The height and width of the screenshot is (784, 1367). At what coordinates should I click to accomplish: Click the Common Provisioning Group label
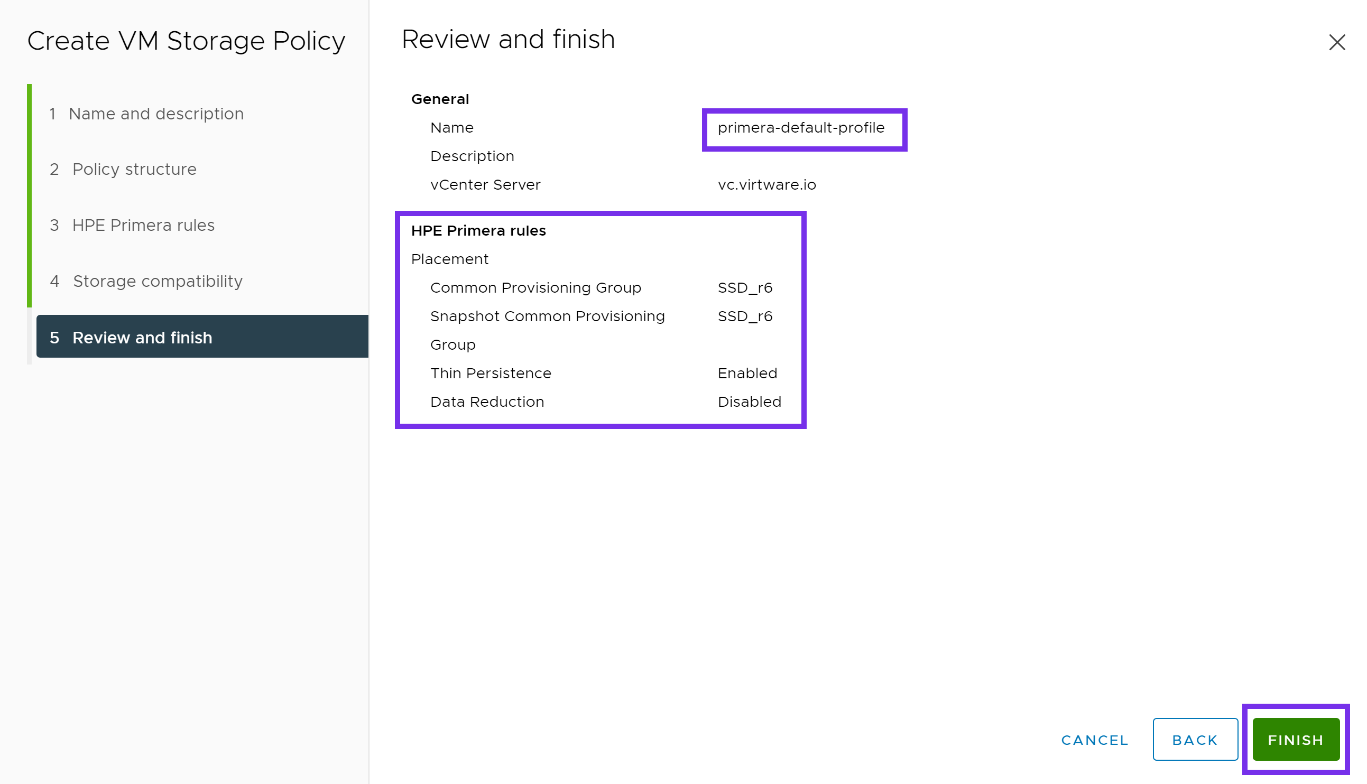[536, 287]
